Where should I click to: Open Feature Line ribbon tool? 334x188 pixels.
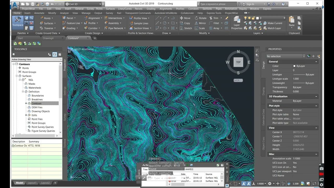click(x=71, y=23)
